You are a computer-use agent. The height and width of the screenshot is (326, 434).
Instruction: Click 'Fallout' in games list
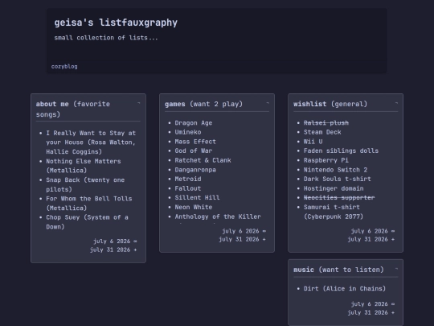tap(188, 188)
